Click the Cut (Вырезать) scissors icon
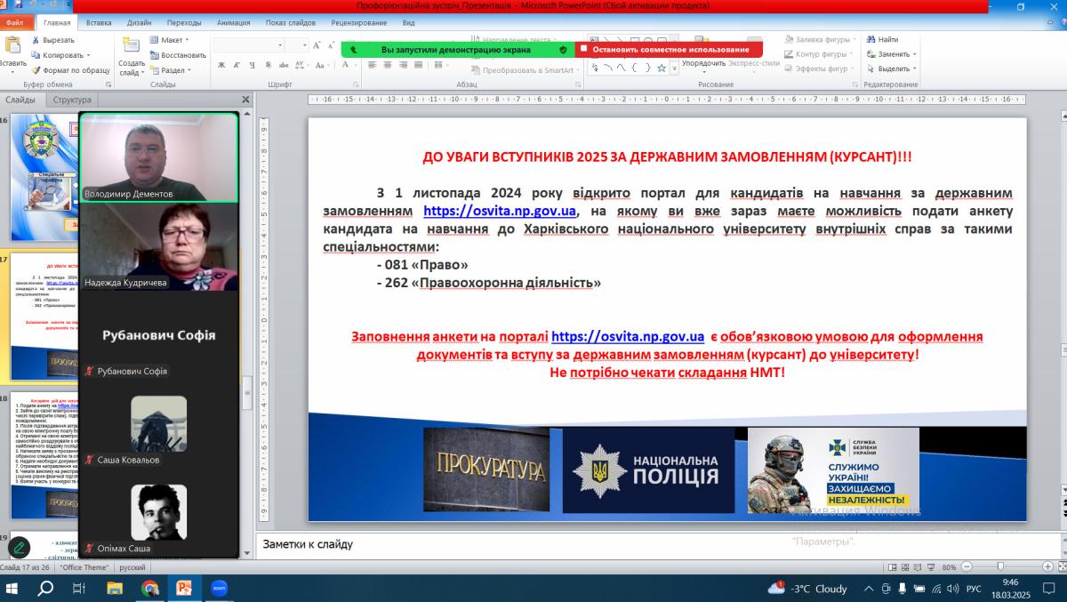 pyautogui.click(x=36, y=40)
